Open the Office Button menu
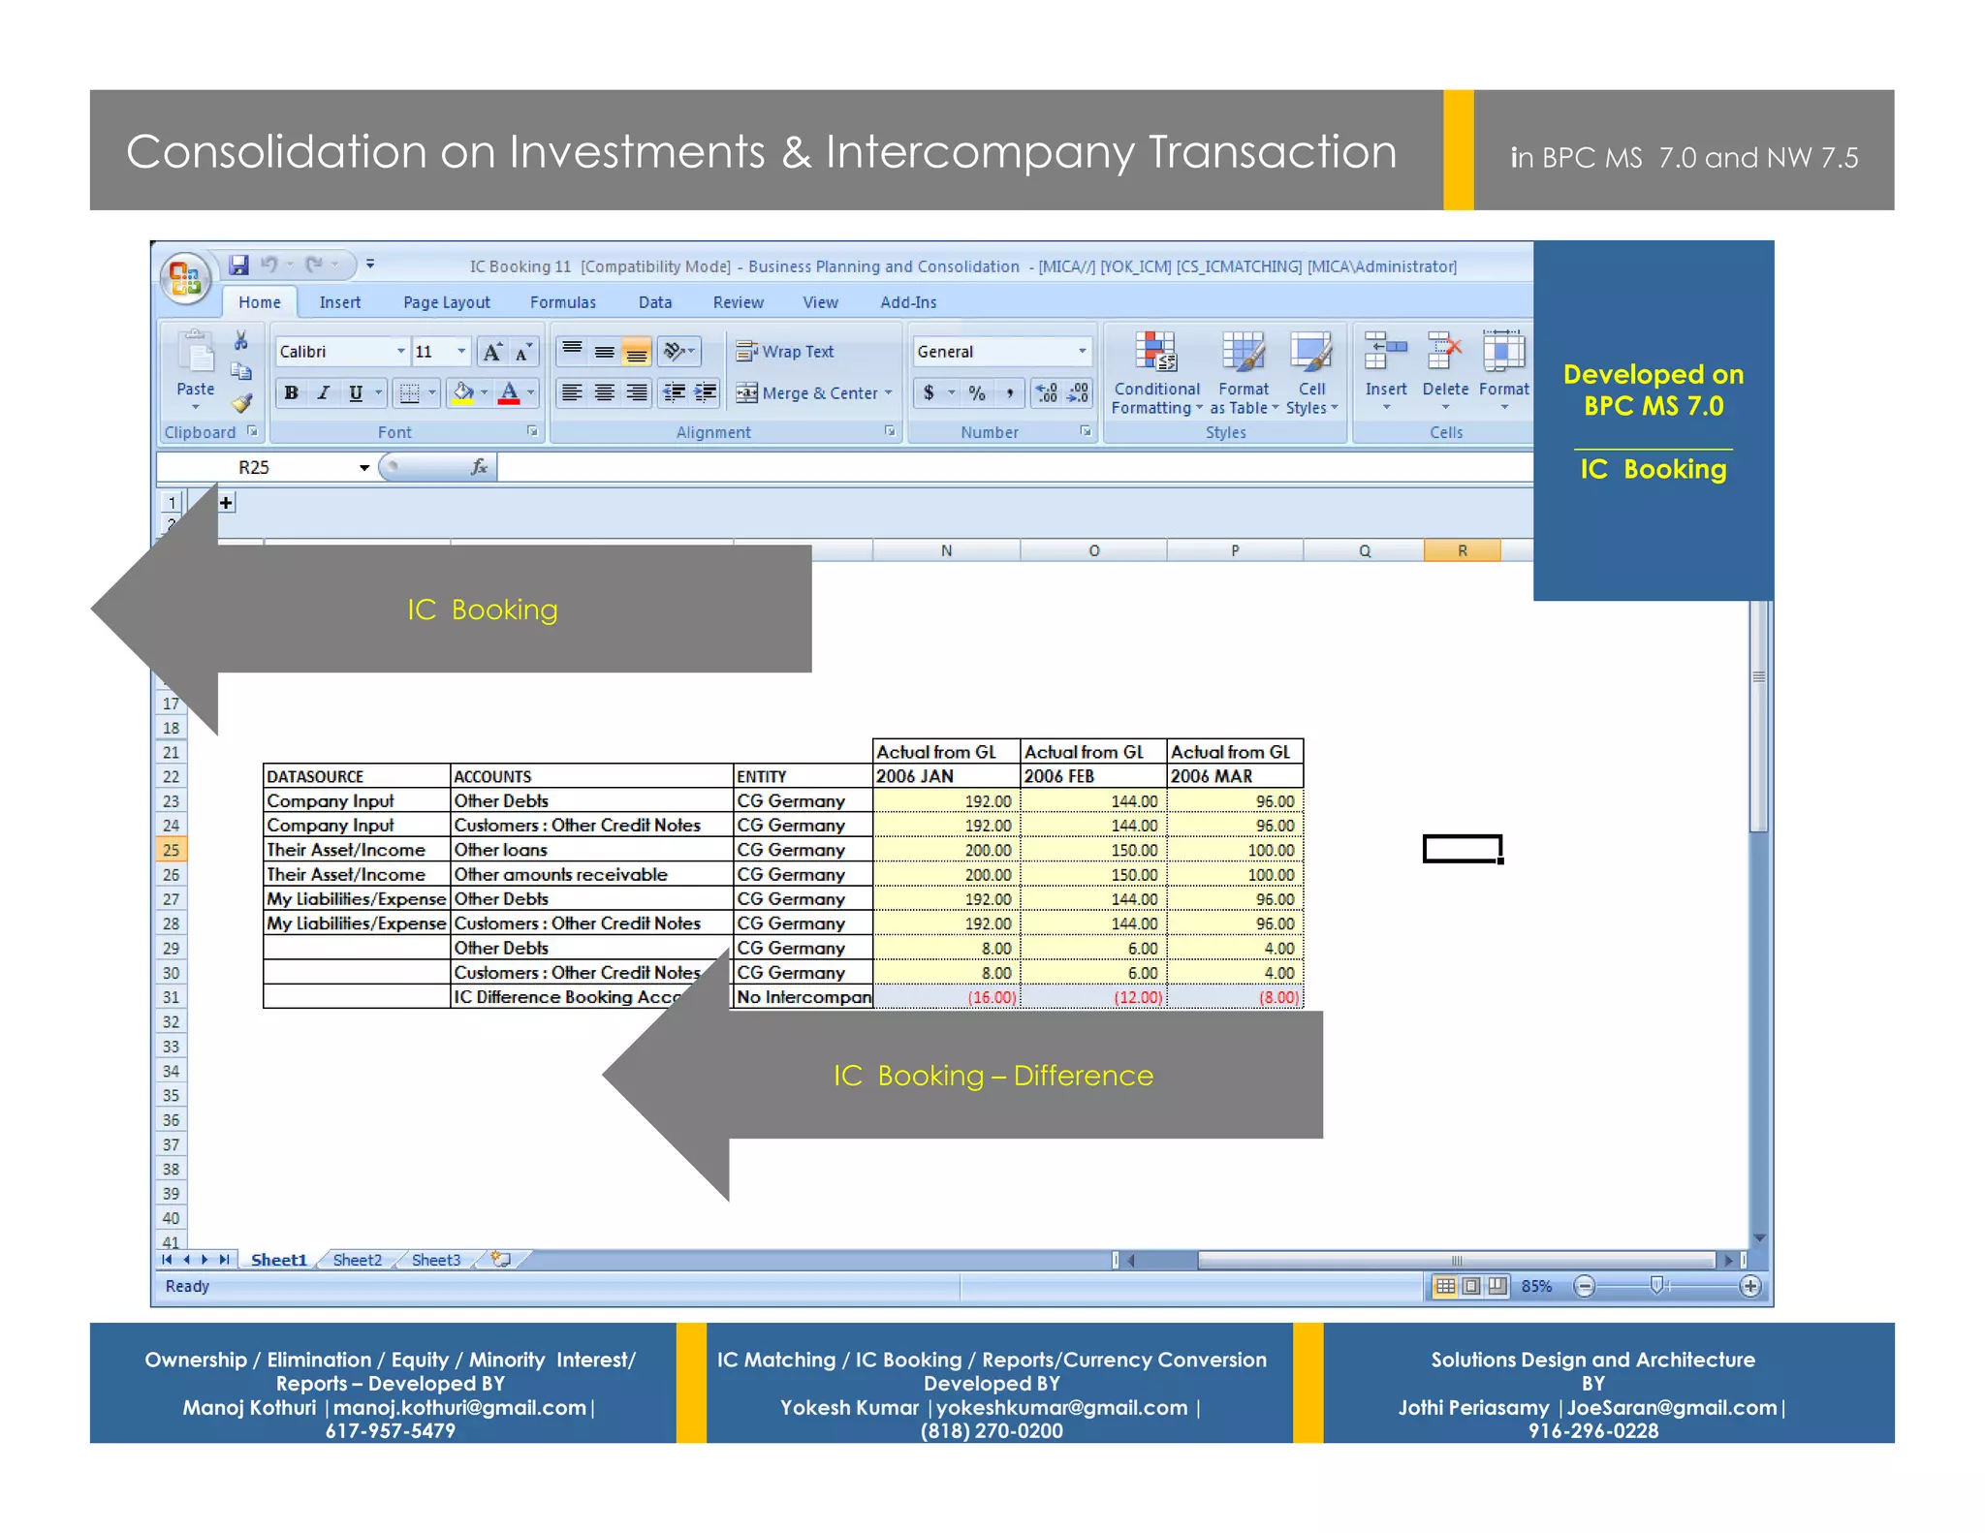 184,277
